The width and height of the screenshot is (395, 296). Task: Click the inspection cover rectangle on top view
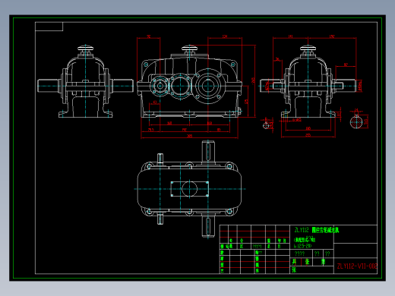coord(189,189)
